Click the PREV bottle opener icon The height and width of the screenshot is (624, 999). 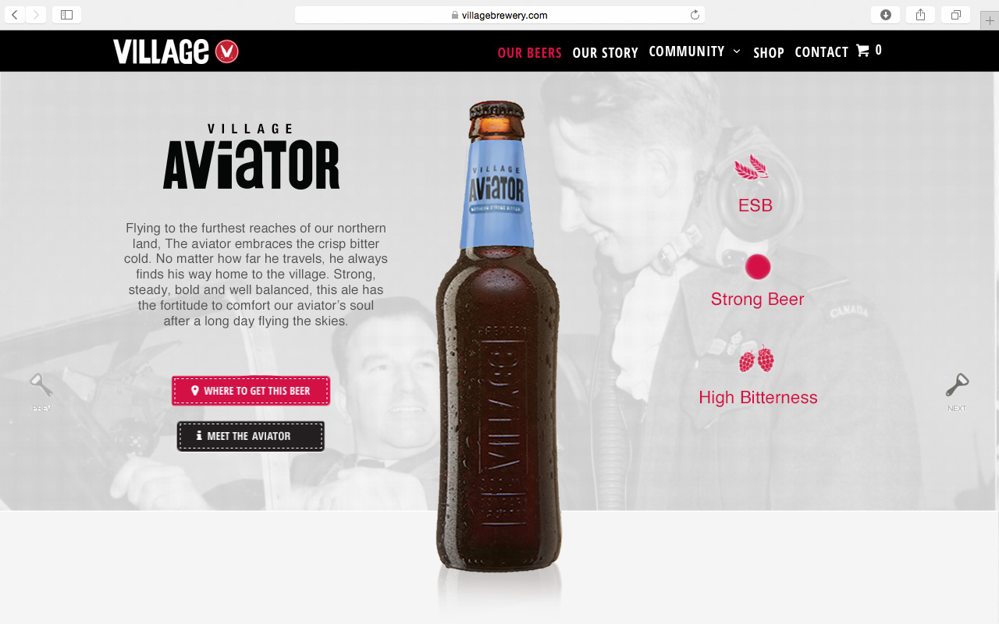pos(41,385)
